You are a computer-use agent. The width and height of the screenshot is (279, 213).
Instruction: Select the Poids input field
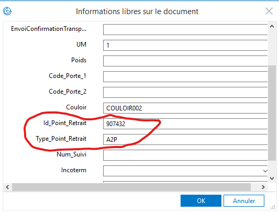(x=185, y=61)
